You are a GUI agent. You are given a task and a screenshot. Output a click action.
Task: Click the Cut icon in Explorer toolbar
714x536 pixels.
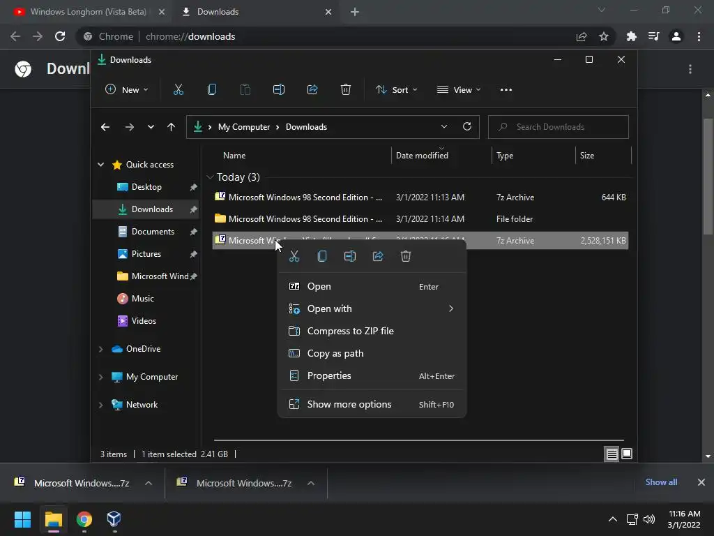[x=178, y=90]
